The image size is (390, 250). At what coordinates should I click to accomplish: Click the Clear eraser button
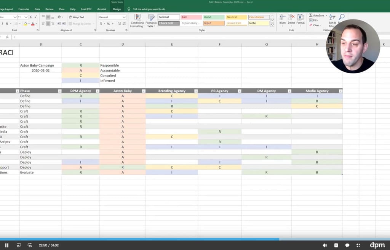pos(315,25)
